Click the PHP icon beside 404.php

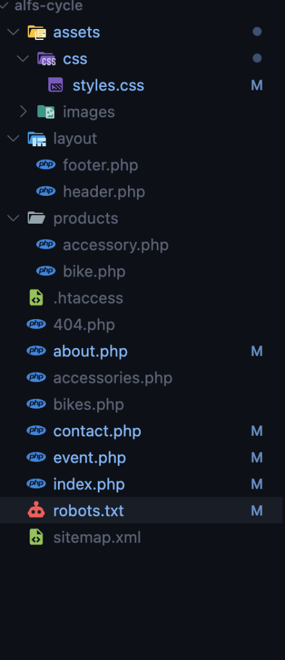pyautogui.click(x=36, y=324)
